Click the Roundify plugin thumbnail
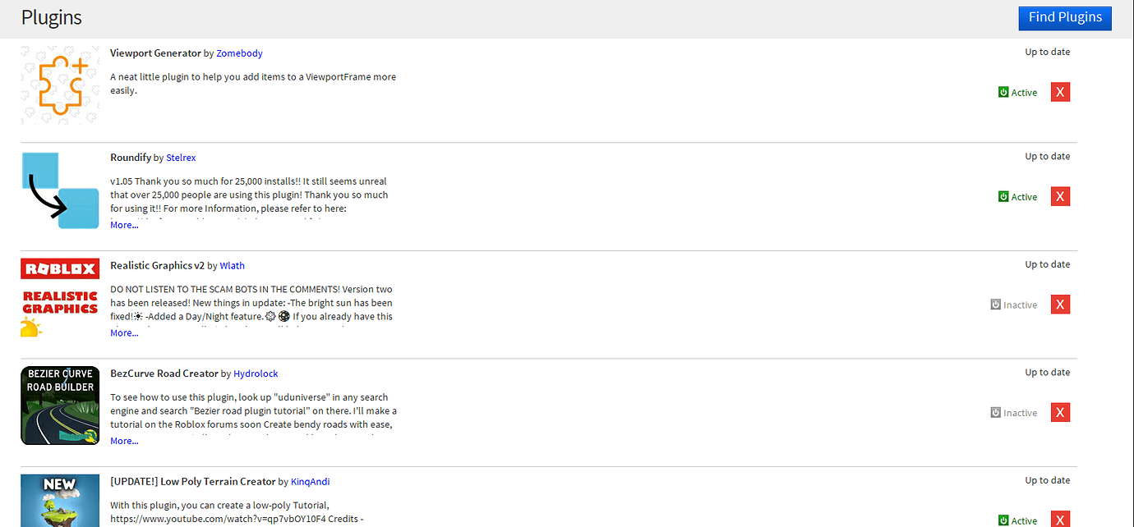 (59, 190)
